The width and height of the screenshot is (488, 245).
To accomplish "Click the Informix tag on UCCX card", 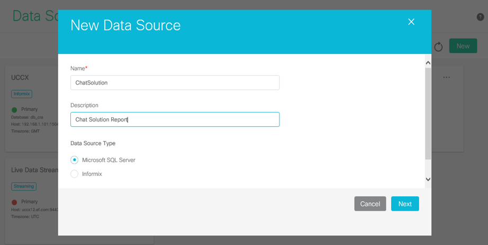I will pyautogui.click(x=22, y=94).
